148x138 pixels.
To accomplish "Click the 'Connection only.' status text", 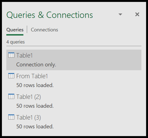I will pyautogui.click(x=36, y=65).
